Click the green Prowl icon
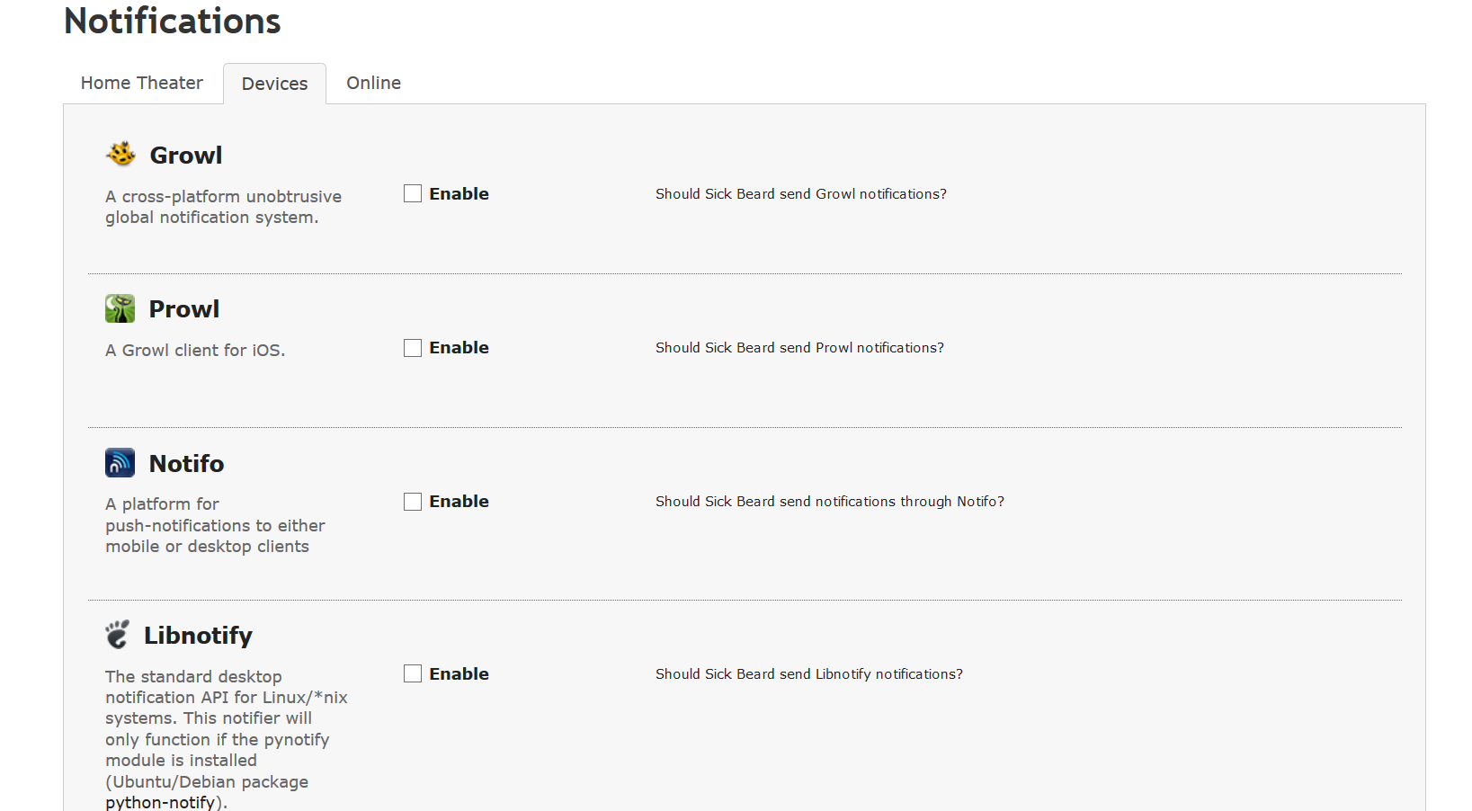The width and height of the screenshot is (1472, 811). pos(120,308)
